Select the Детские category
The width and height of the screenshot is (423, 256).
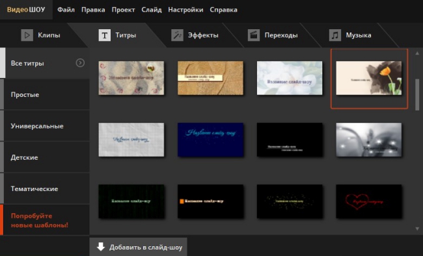point(45,157)
